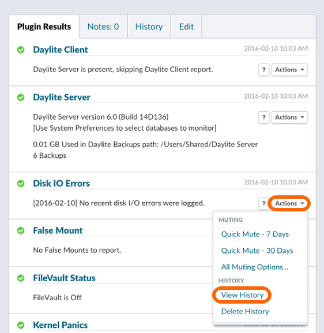Open help question mark for Daylite Server
324x333 pixels.
263,117
